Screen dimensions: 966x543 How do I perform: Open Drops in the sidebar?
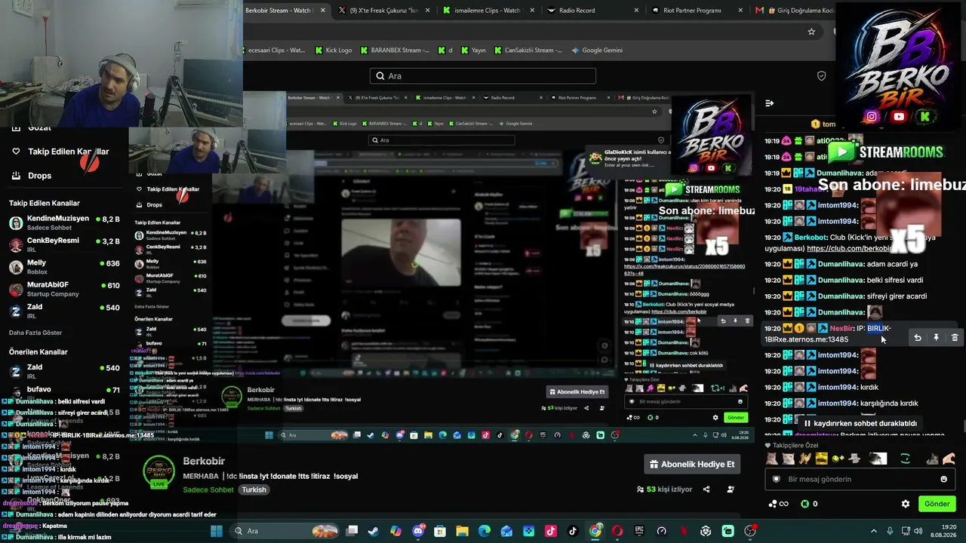[x=31, y=176]
